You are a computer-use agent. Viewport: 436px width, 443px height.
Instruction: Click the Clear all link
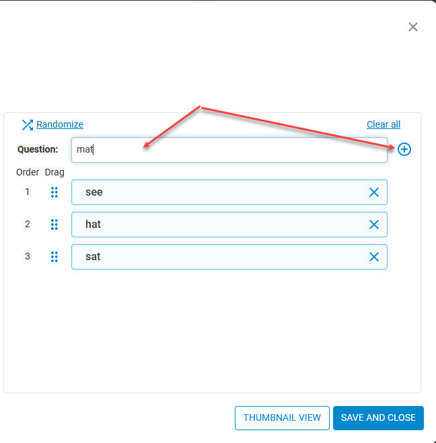[384, 124]
